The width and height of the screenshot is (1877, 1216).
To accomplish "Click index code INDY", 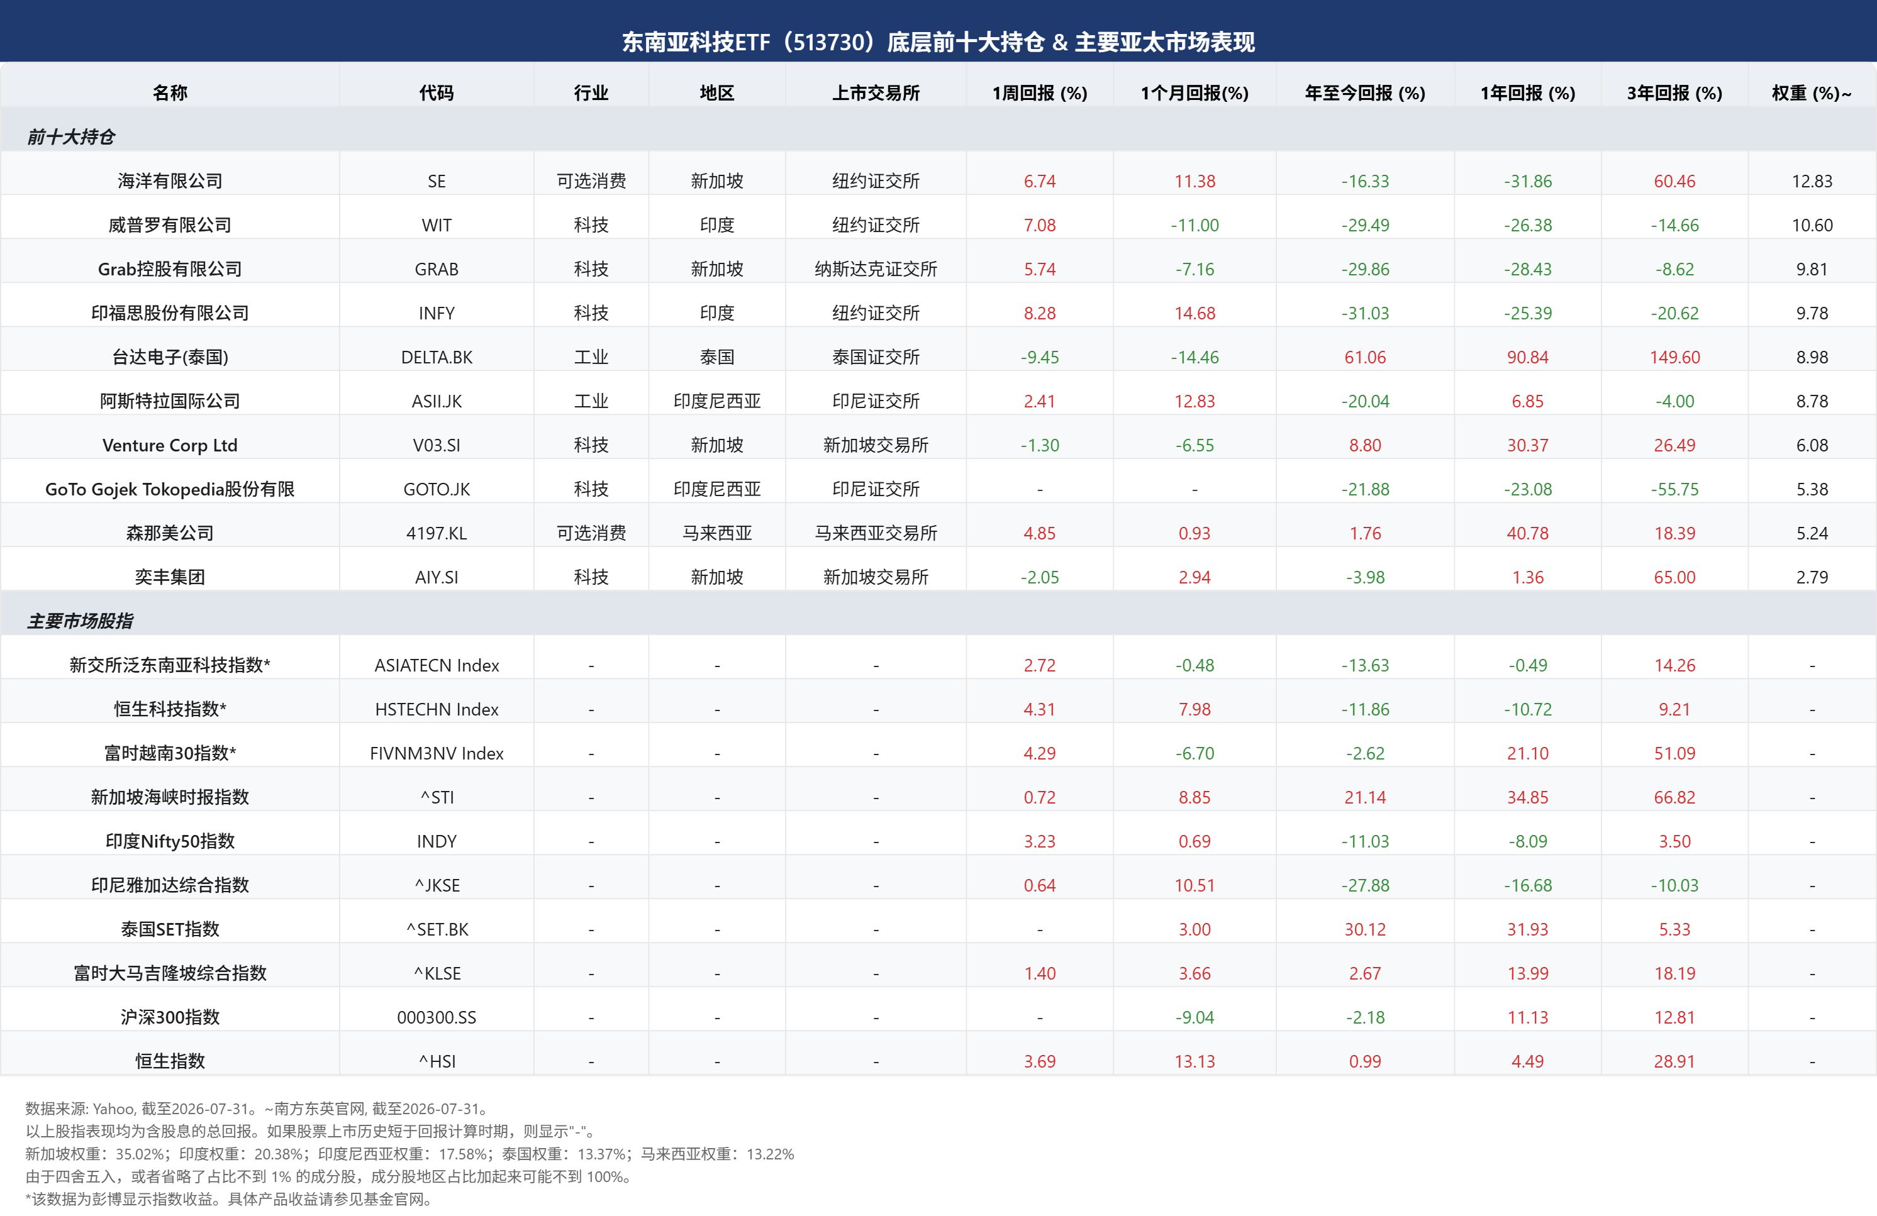I will (436, 842).
